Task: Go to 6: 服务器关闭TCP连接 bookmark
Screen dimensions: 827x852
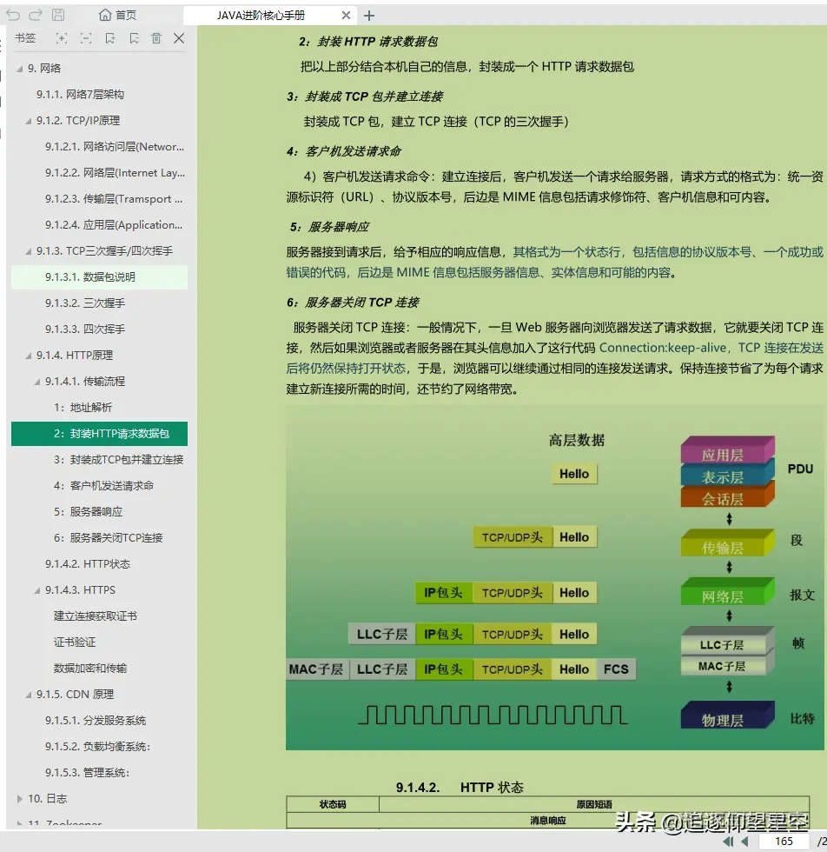Action: [x=108, y=538]
